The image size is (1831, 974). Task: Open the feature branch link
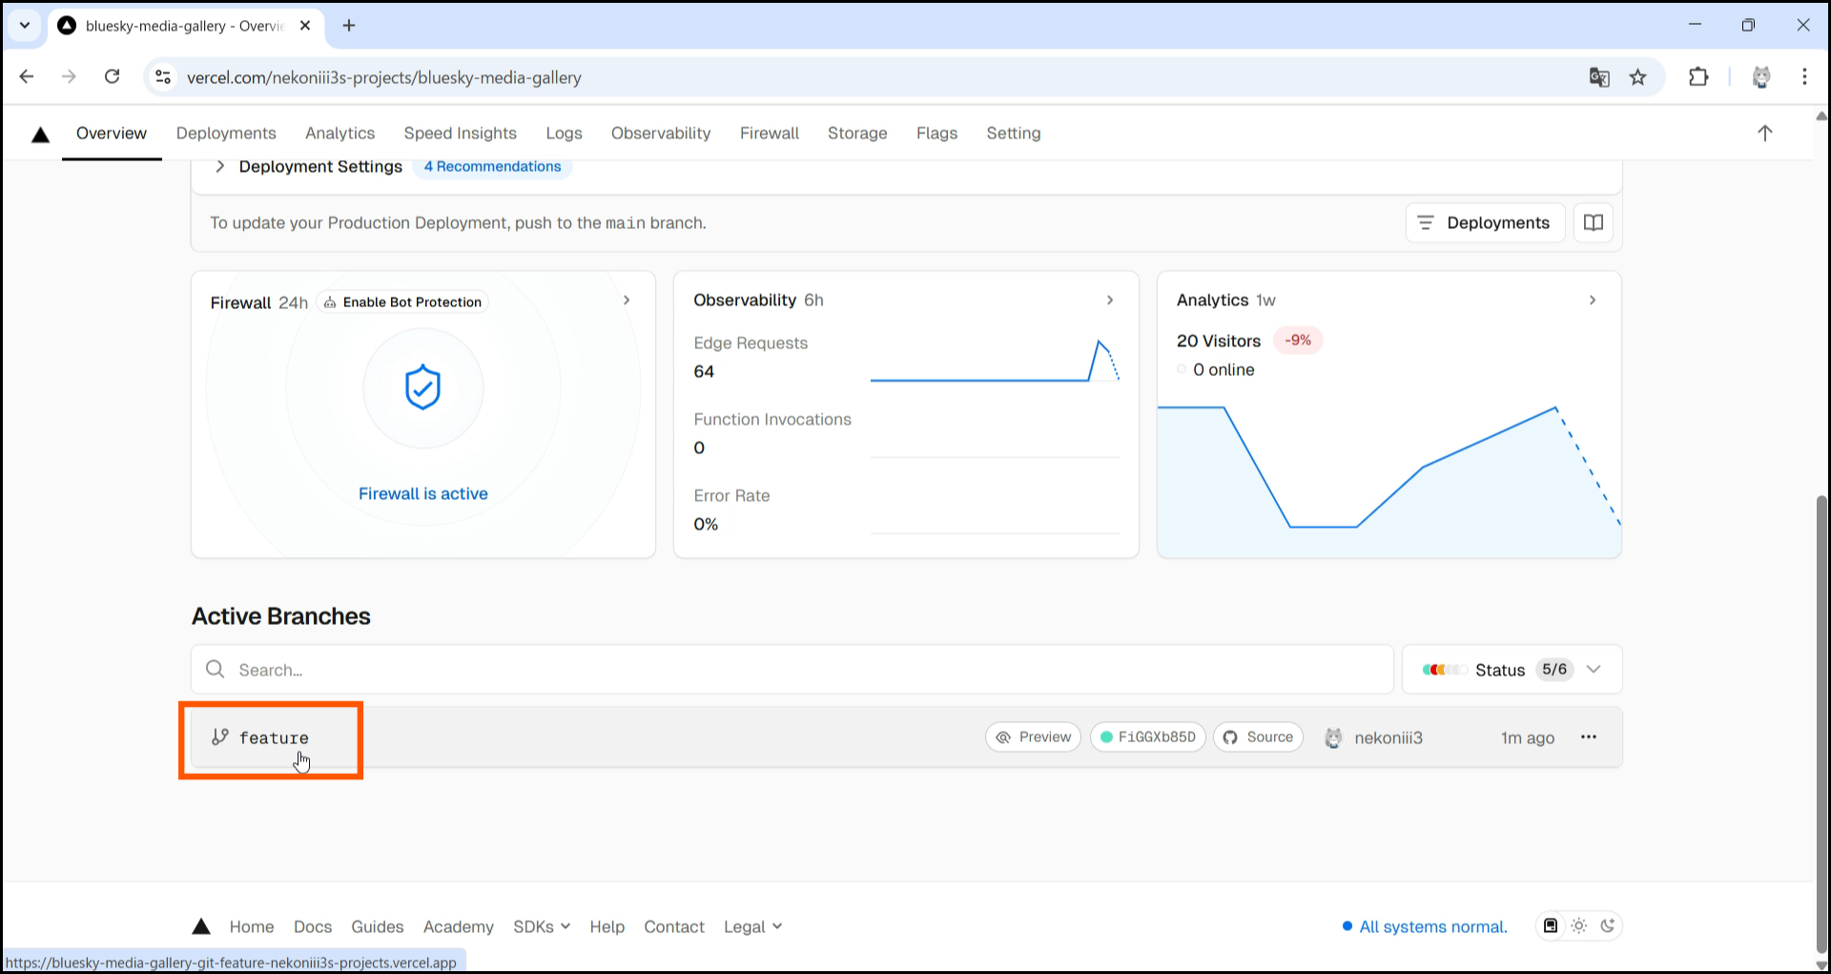274,737
